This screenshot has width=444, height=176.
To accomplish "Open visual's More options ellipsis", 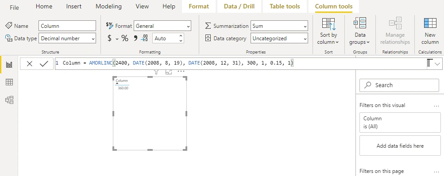I will pos(181,71).
